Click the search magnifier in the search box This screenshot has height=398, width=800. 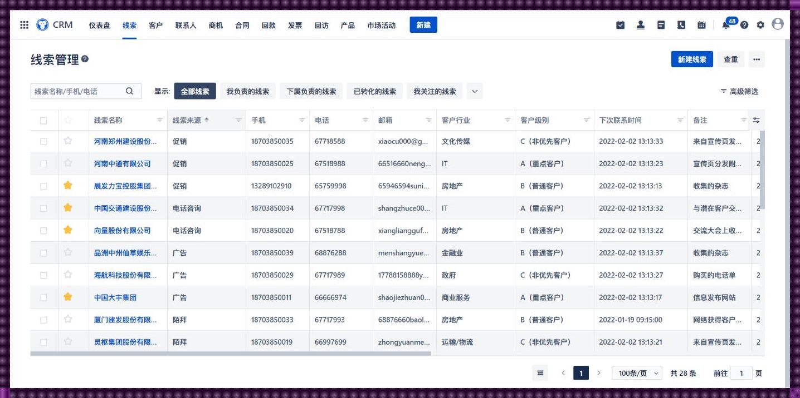[130, 91]
